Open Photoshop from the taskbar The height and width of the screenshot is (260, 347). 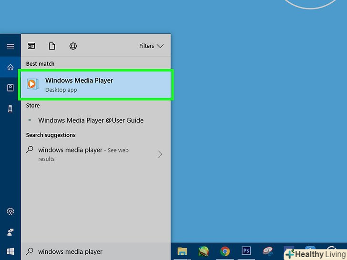pyautogui.click(x=246, y=251)
